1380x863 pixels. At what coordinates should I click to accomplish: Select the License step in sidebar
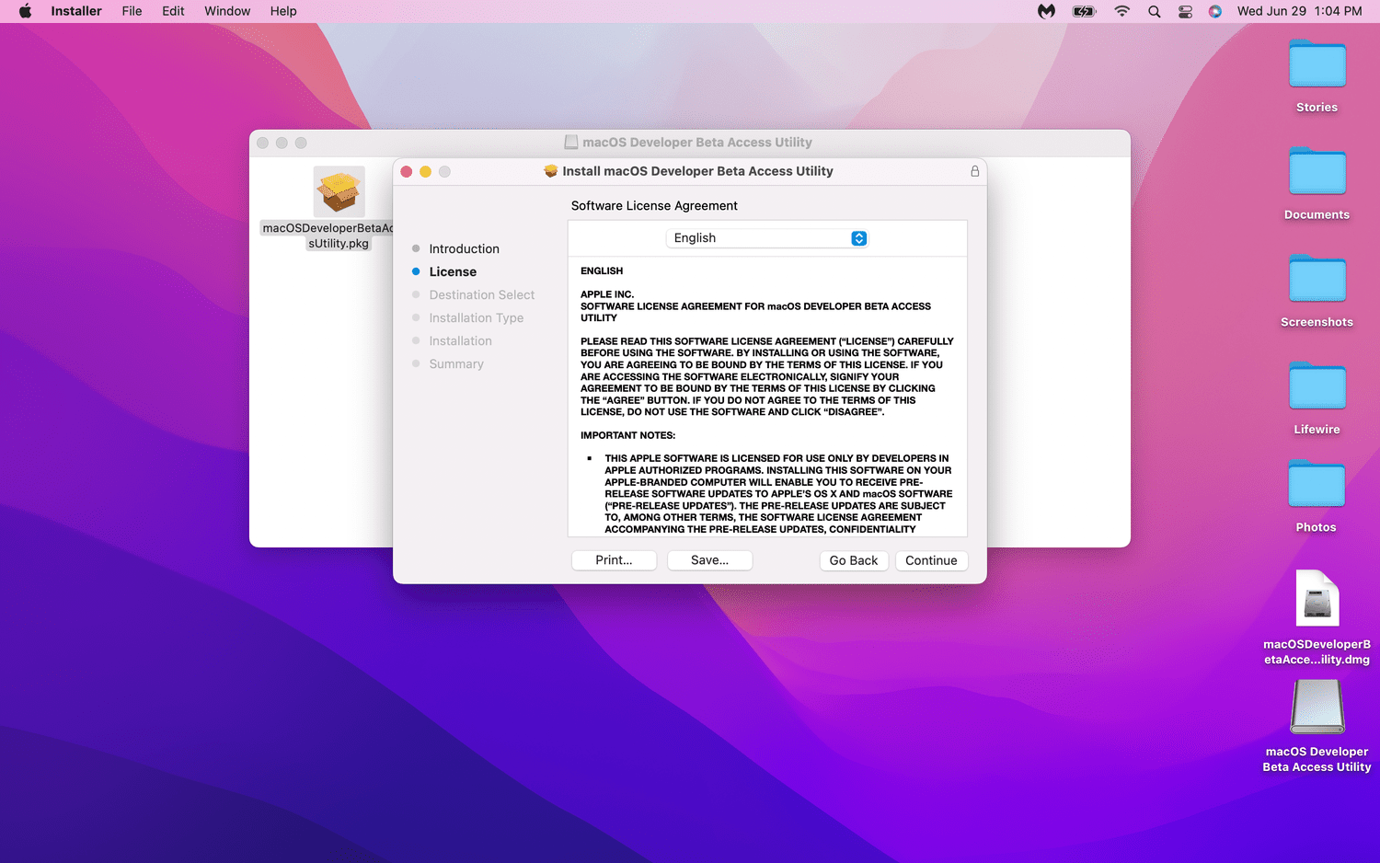pos(453,272)
